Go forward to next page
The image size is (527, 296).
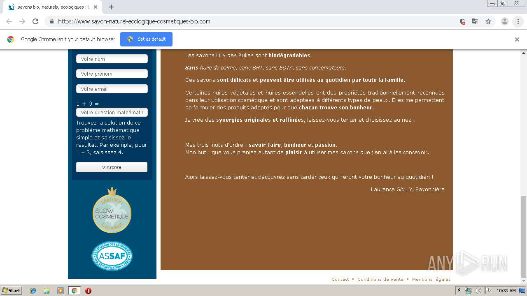pos(22,21)
